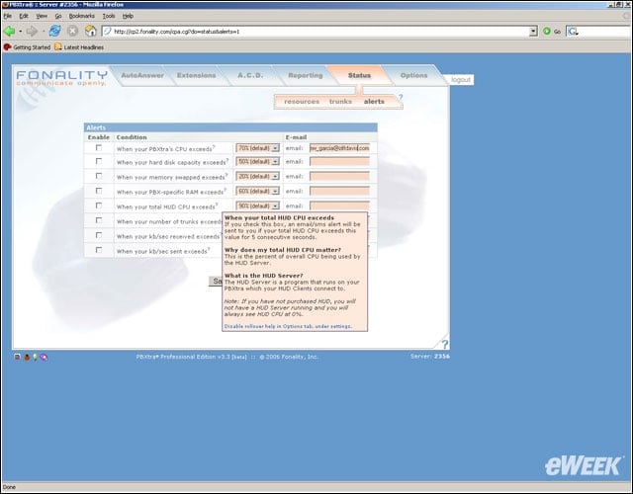Image resolution: width=633 pixels, height=494 pixels.
Task: Open the Bookmarks menu
Action: click(x=81, y=16)
